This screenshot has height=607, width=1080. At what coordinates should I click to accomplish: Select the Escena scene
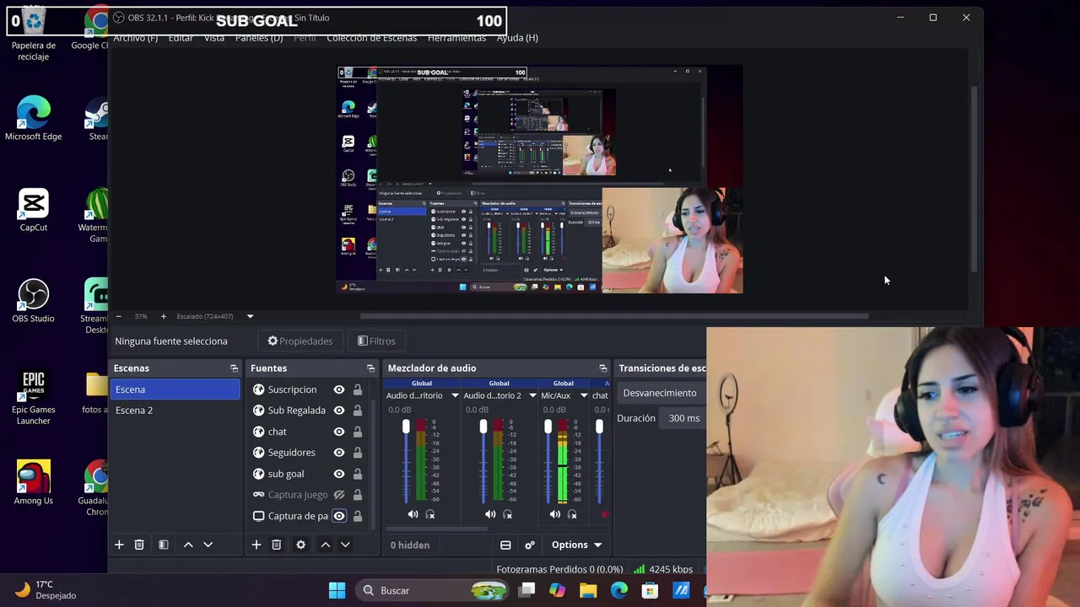(175, 389)
